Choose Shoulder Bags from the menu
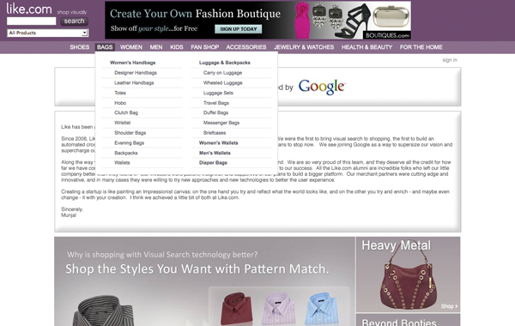This screenshot has width=515, height=326. tap(130, 133)
